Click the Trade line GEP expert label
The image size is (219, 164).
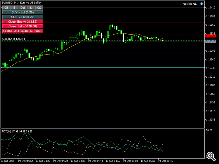[x=190, y=4]
